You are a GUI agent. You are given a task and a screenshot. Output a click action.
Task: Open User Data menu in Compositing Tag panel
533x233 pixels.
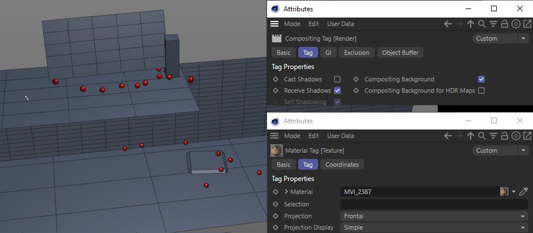[340, 24]
